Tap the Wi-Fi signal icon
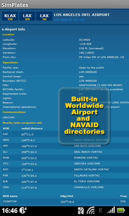Screen dimensions: 129x216 click(91, 211)
